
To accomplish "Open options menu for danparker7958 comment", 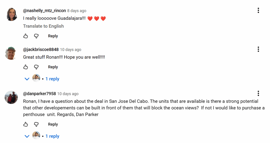I will click(258, 93).
